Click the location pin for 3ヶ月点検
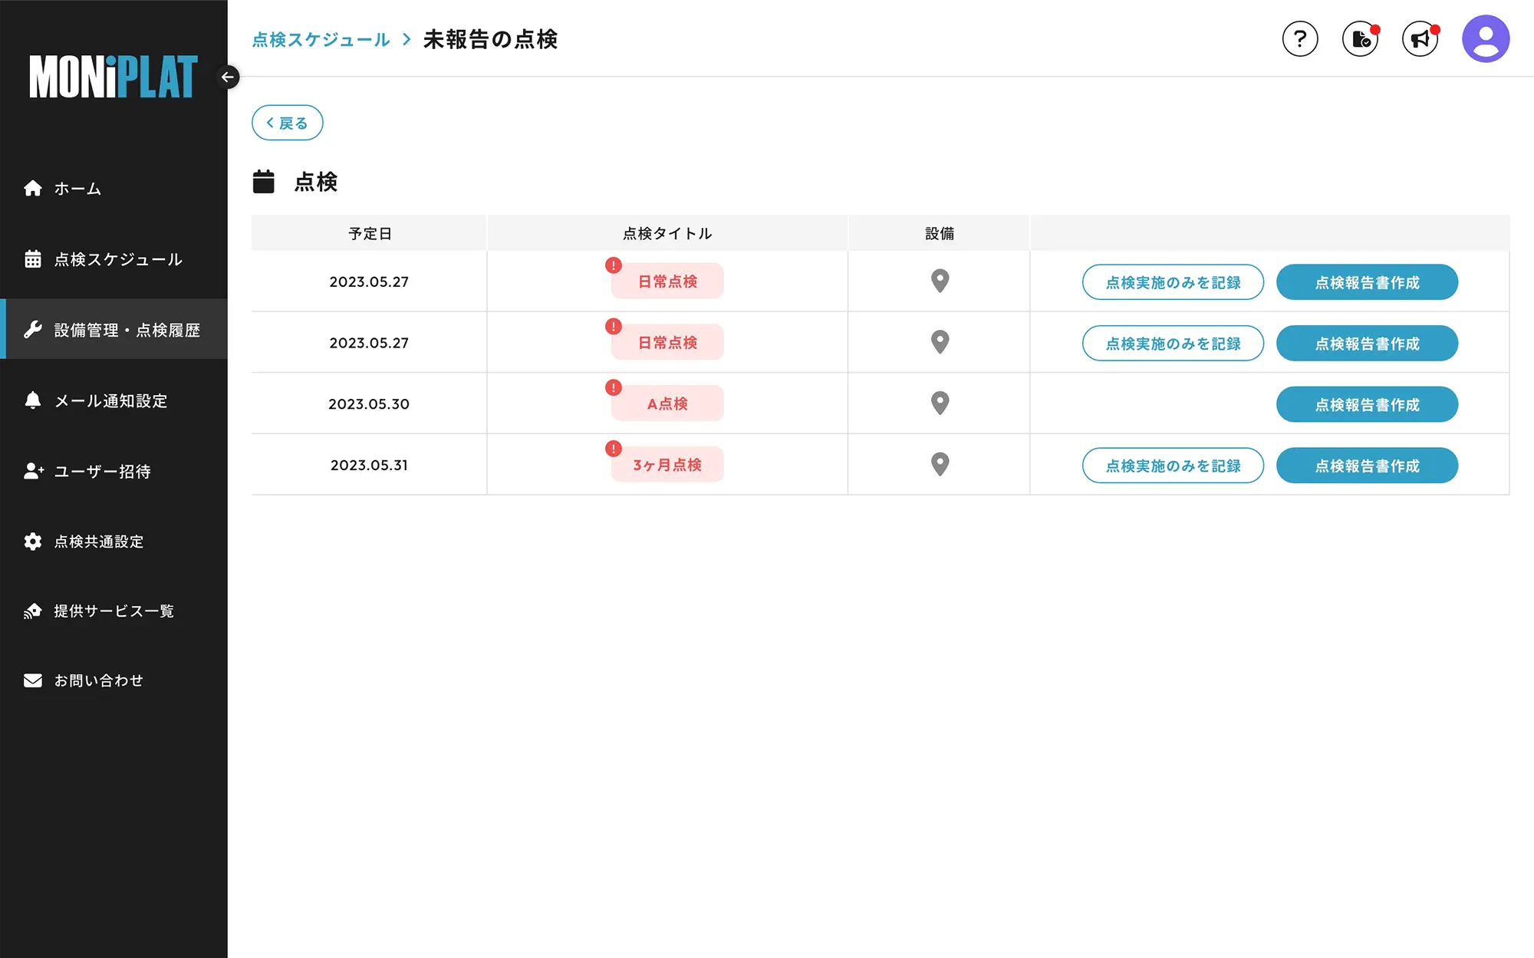Screen dimensions: 1534x958 (939, 464)
